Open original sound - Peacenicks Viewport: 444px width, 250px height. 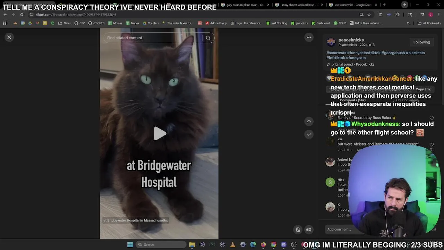pyautogui.click(x=353, y=64)
